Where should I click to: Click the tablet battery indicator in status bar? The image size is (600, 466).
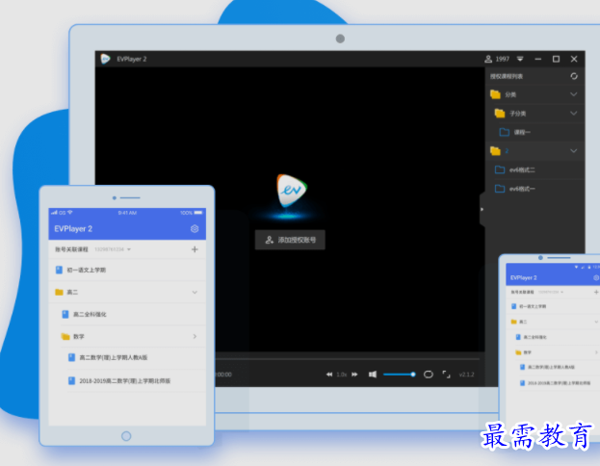(x=198, y=213)
